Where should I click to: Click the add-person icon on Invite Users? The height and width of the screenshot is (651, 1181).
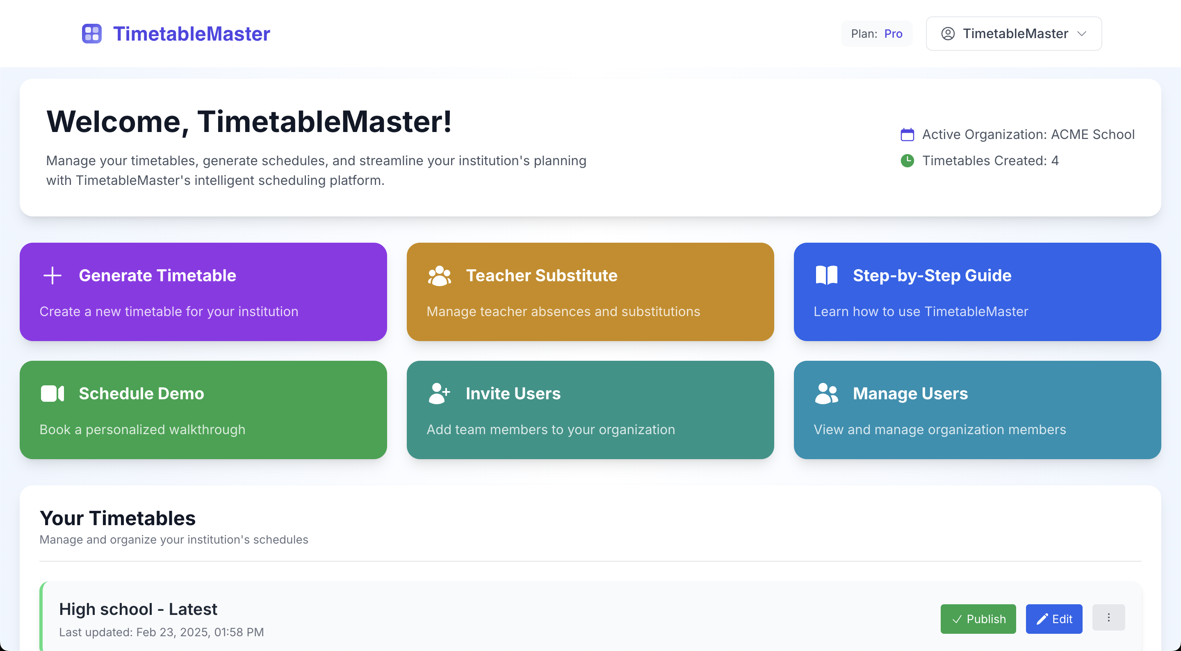coord(439,394)
